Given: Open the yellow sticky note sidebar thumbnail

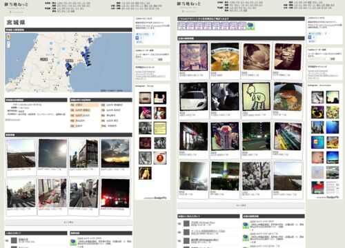Looking at the screenshot, I should [x=160, y=128].
